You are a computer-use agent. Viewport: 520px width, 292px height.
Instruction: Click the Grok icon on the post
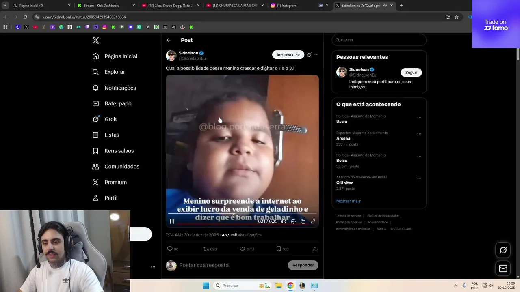coord(309,55)
